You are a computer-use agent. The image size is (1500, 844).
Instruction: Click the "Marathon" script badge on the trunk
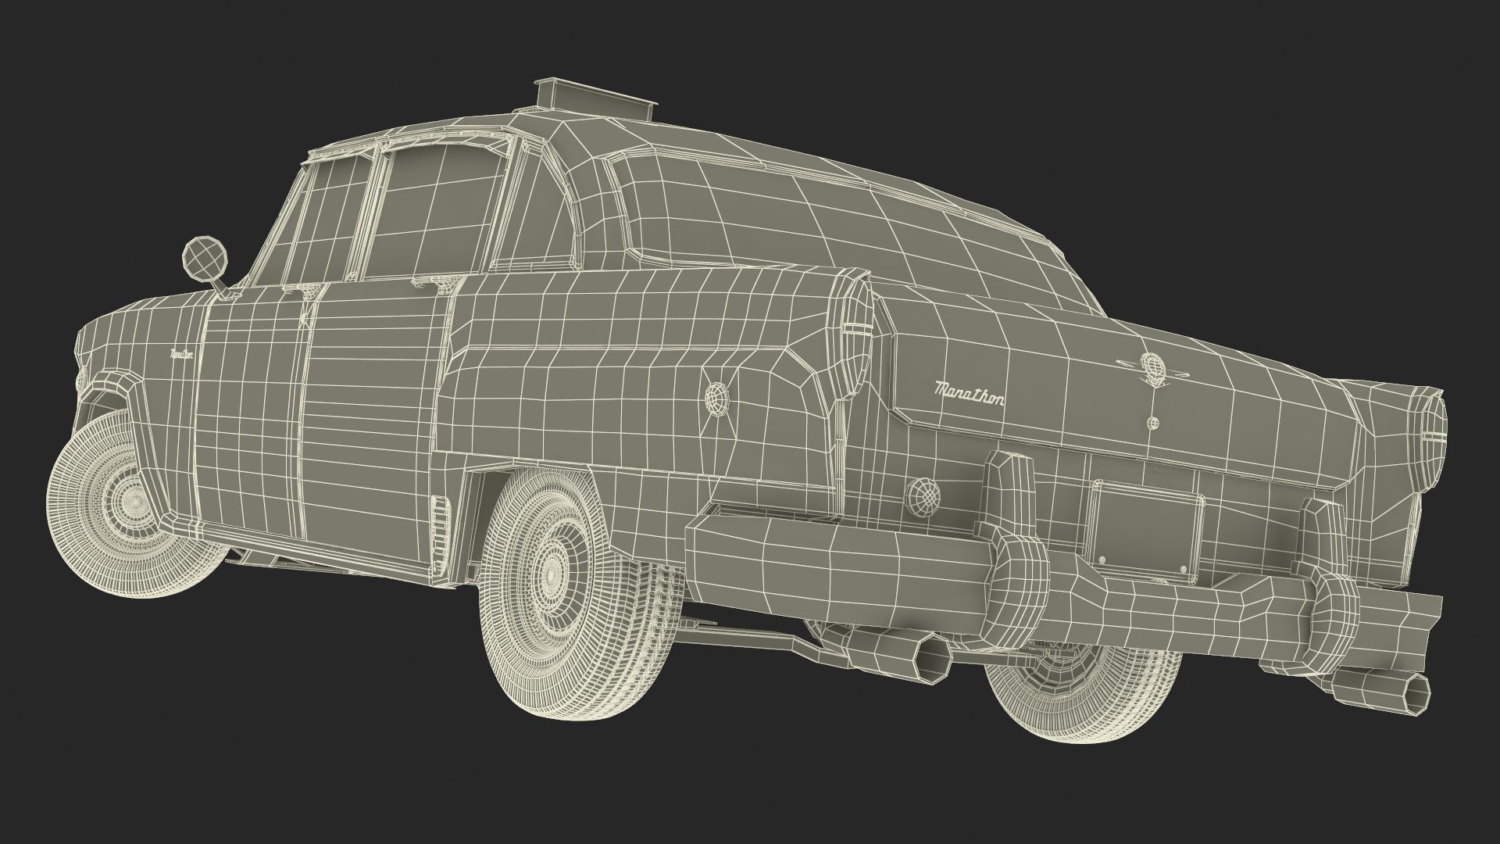[x=970, y=394]
